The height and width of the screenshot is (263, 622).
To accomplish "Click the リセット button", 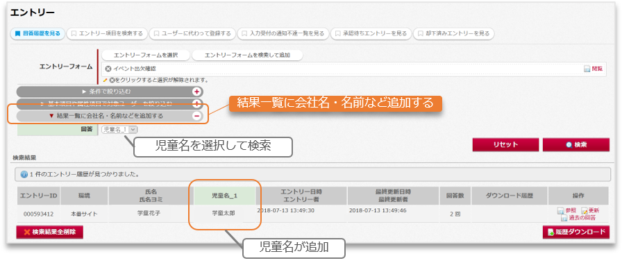I will [x=505, y=145].
